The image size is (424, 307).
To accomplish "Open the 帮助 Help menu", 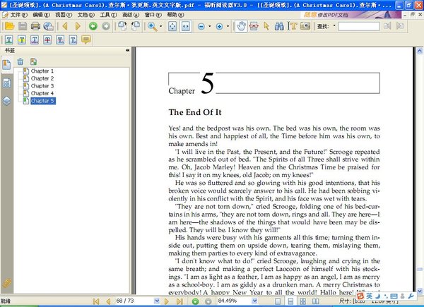I will (x=175, y=15).
